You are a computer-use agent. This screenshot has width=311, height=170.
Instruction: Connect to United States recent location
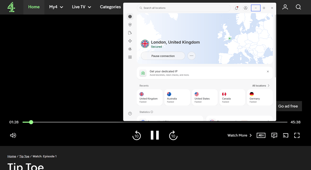[205, 97]
